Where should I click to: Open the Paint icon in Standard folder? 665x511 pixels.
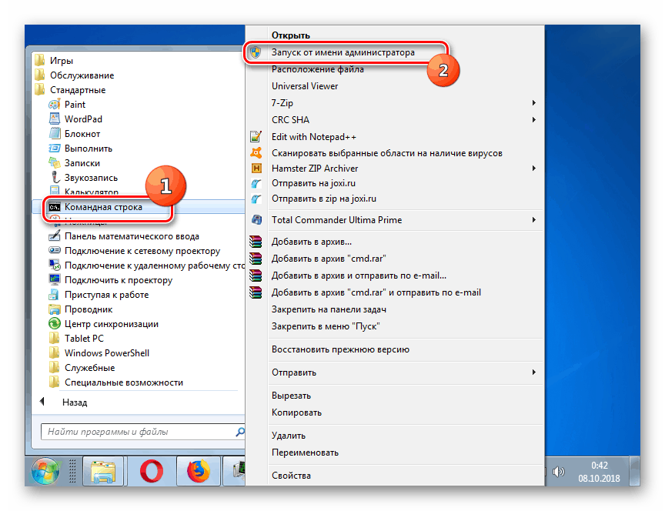tap(55, 105)
